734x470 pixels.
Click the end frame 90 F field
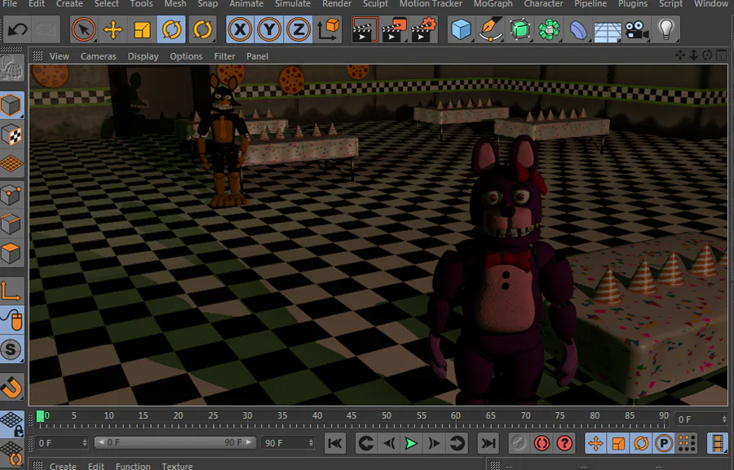287,443
